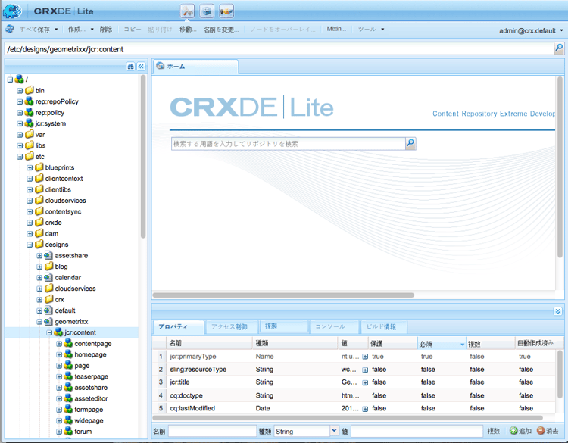The width and height of the screenshot is (568, 443).
Task: Click the Mixin button
Action: point(336,29)
